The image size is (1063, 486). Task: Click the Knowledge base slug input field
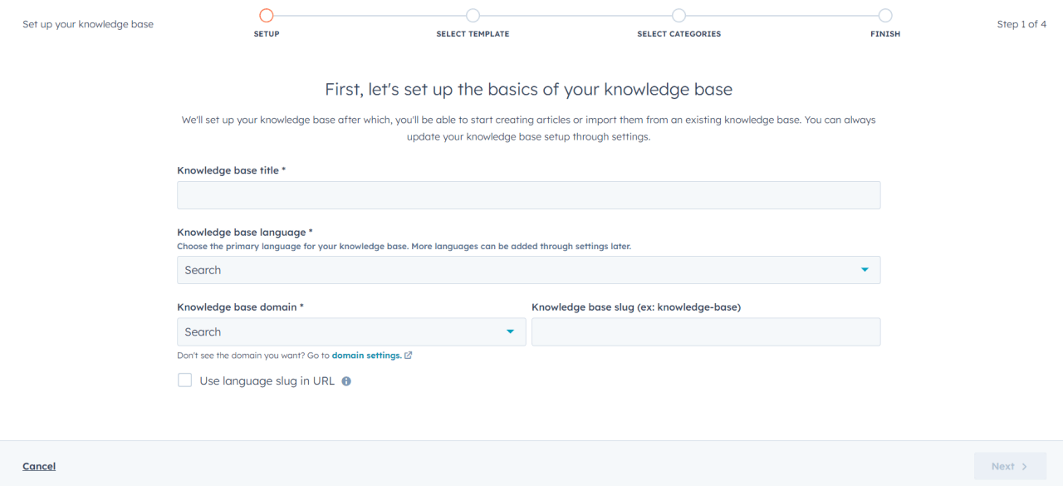pos(705,331)
